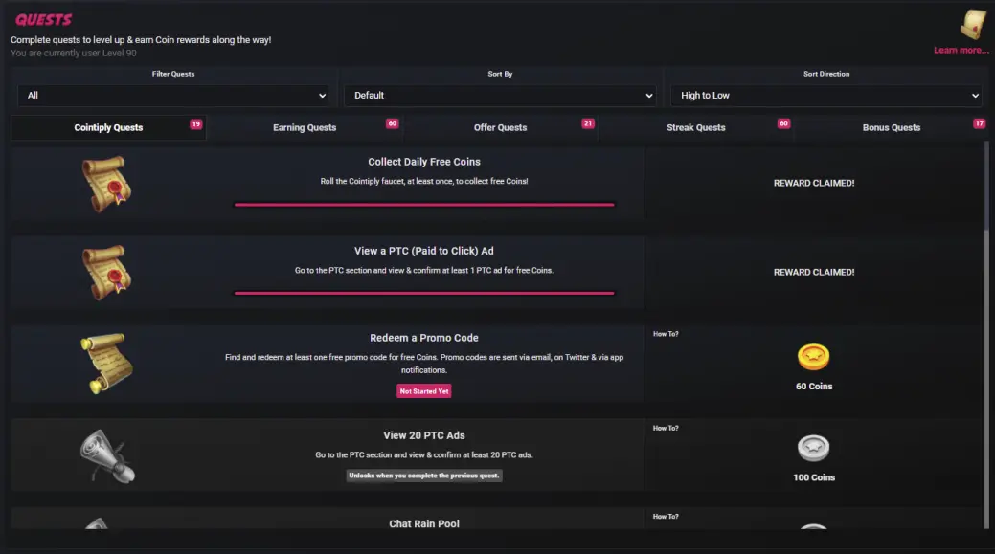This screenshot has width=995, height=554.
Task: Click the Collect Daily Free Coins progress bar
Action: point(424,204)
